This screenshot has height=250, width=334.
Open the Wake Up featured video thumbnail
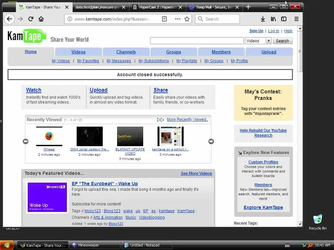[47, 197]
